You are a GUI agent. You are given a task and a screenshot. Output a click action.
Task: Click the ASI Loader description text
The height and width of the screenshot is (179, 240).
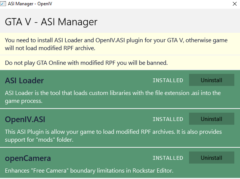[112, 96]
